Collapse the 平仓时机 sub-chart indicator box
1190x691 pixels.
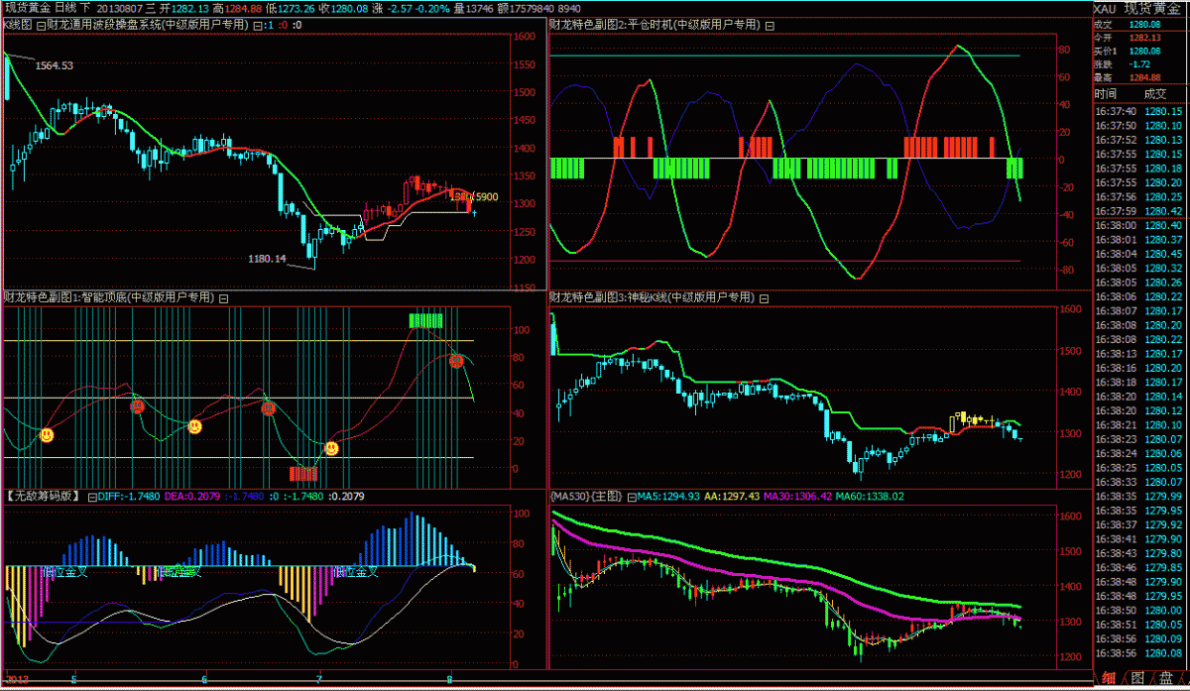pyautogui.click(x=770, y=25)
